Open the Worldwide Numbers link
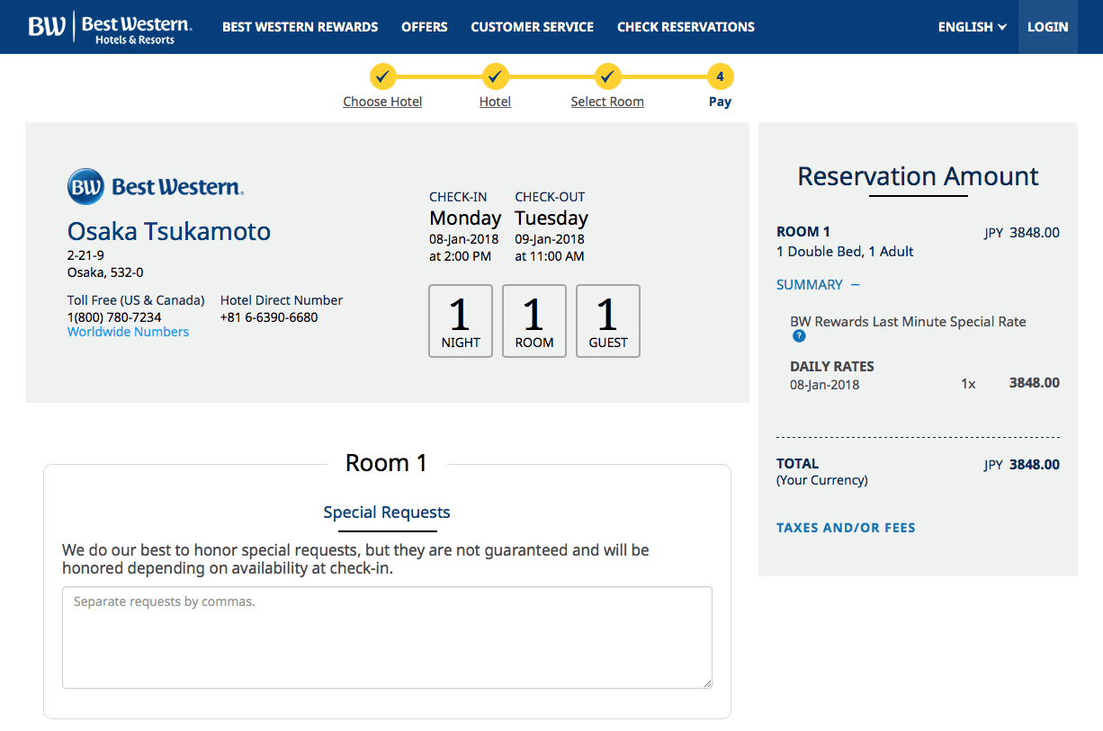1103x731 pixels. (129, 332)
